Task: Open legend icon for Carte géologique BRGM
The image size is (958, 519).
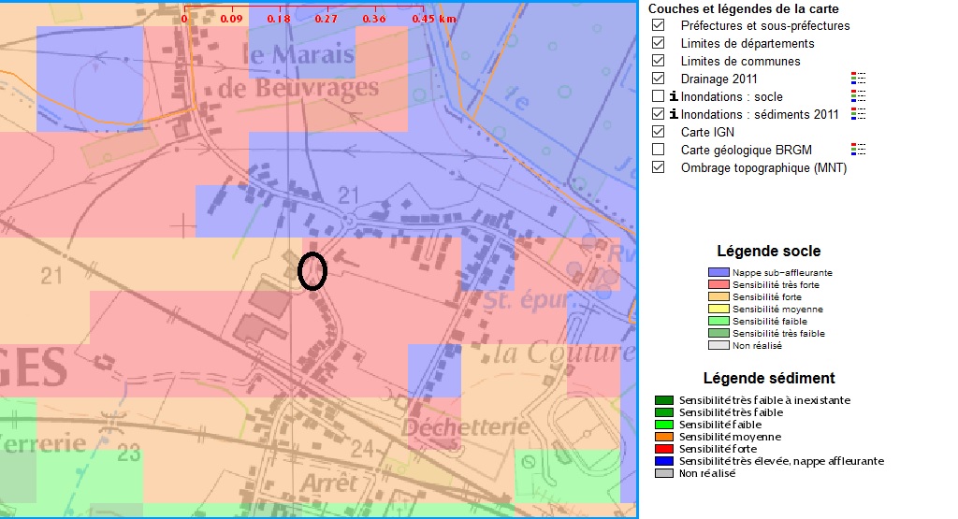Action: [858, 150]
